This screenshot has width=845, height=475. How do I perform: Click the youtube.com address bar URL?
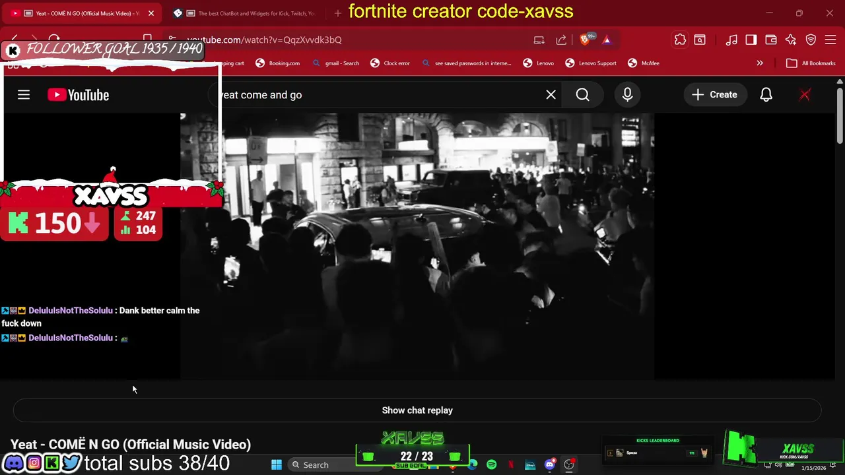[264, 40]
